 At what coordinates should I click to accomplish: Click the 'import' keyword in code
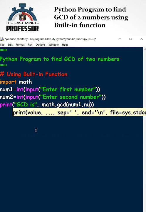tap(8, 82)
